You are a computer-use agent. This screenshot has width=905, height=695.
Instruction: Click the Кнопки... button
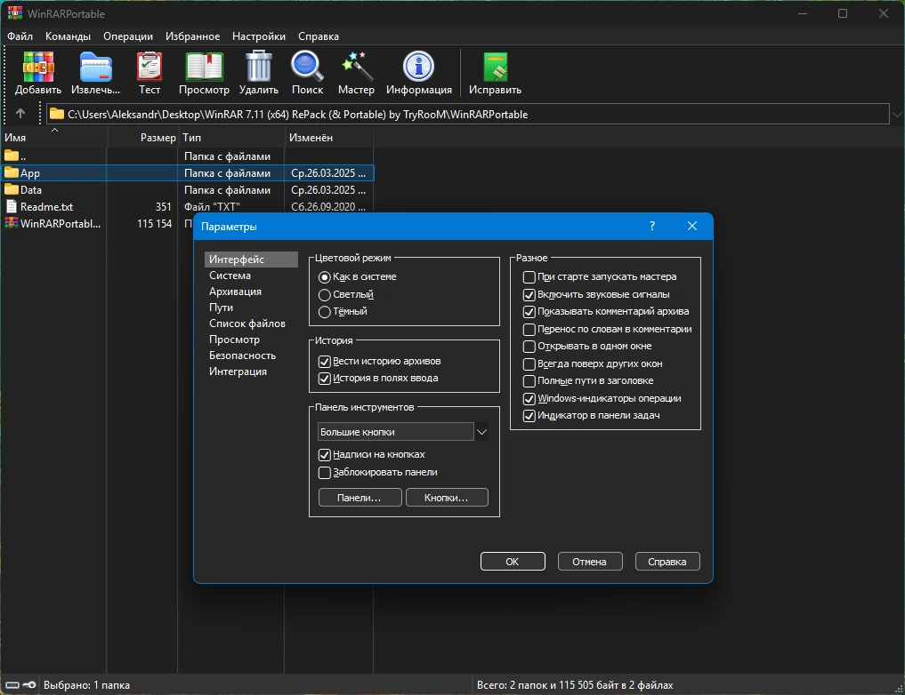(447, 498)
